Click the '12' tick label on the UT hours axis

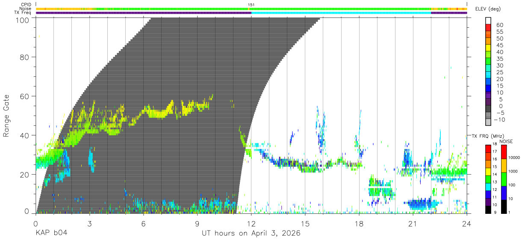[x=251, y=224]
